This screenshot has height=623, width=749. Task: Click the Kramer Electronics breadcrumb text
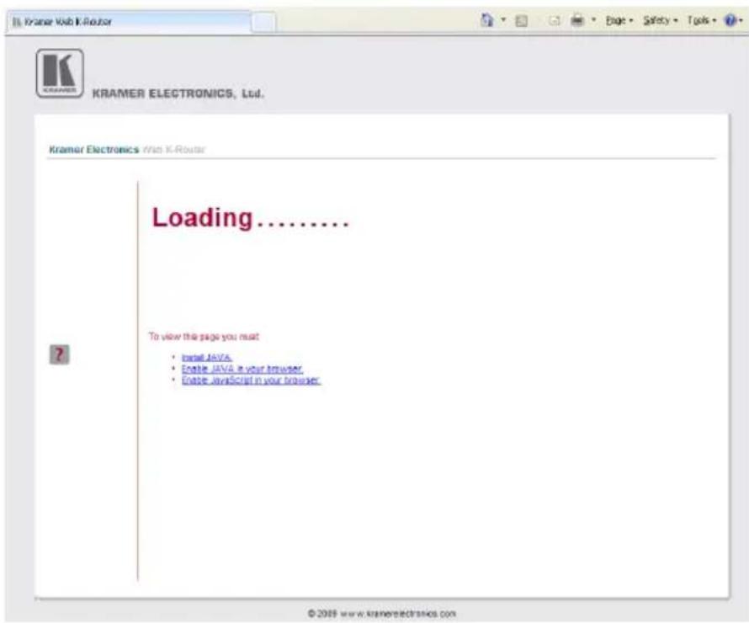[x=94, y=150]
